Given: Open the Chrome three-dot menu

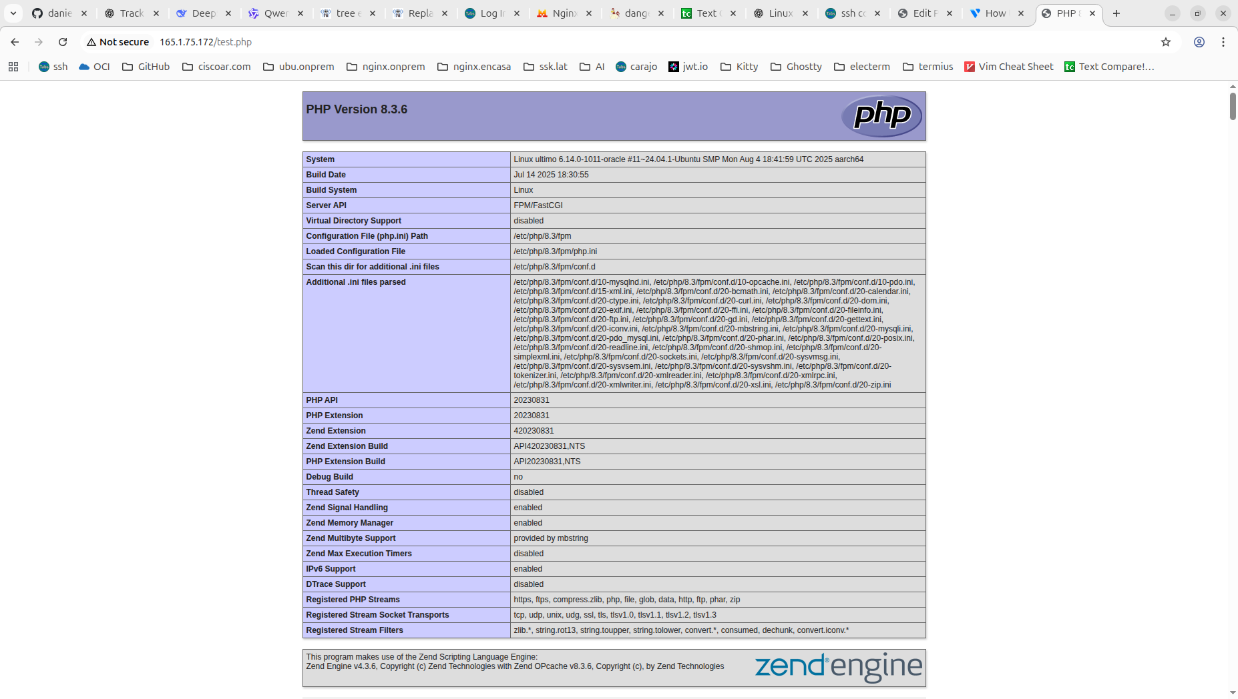Looking at the screenshot, I should pyautogui.click(x=1223, y=42).
